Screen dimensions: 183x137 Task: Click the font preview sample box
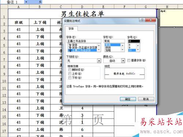(x=124, y=73)
